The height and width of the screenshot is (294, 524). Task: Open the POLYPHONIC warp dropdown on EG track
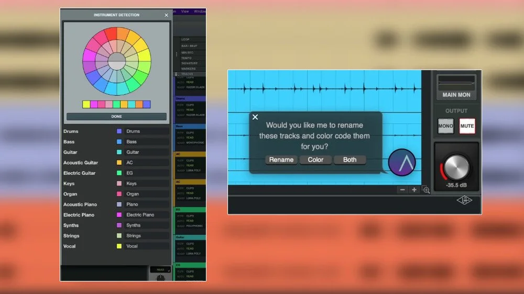click(194, 226)
